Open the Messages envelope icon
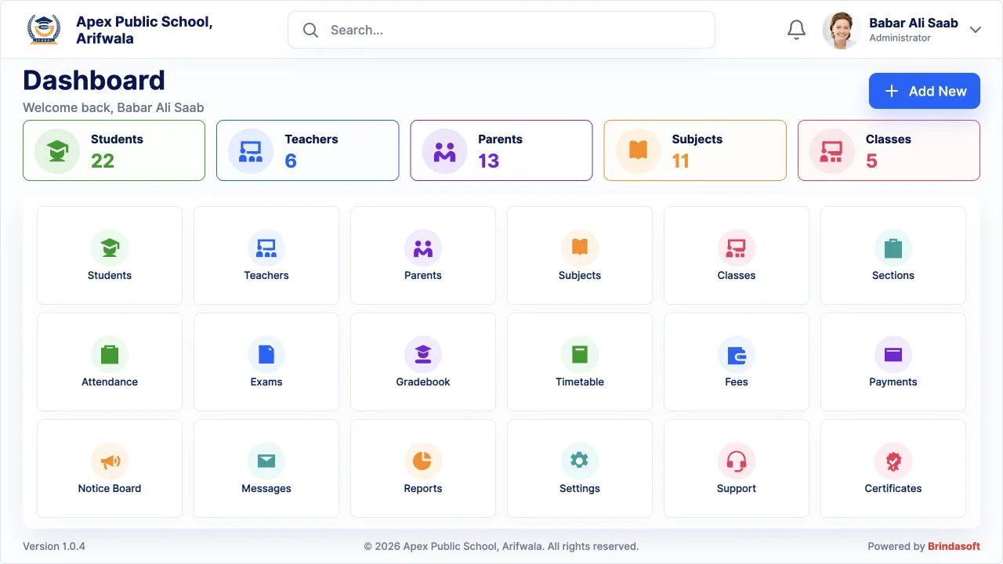This screenshot has height=564, width=1003. pyautogui.click(x=266, y=461)
